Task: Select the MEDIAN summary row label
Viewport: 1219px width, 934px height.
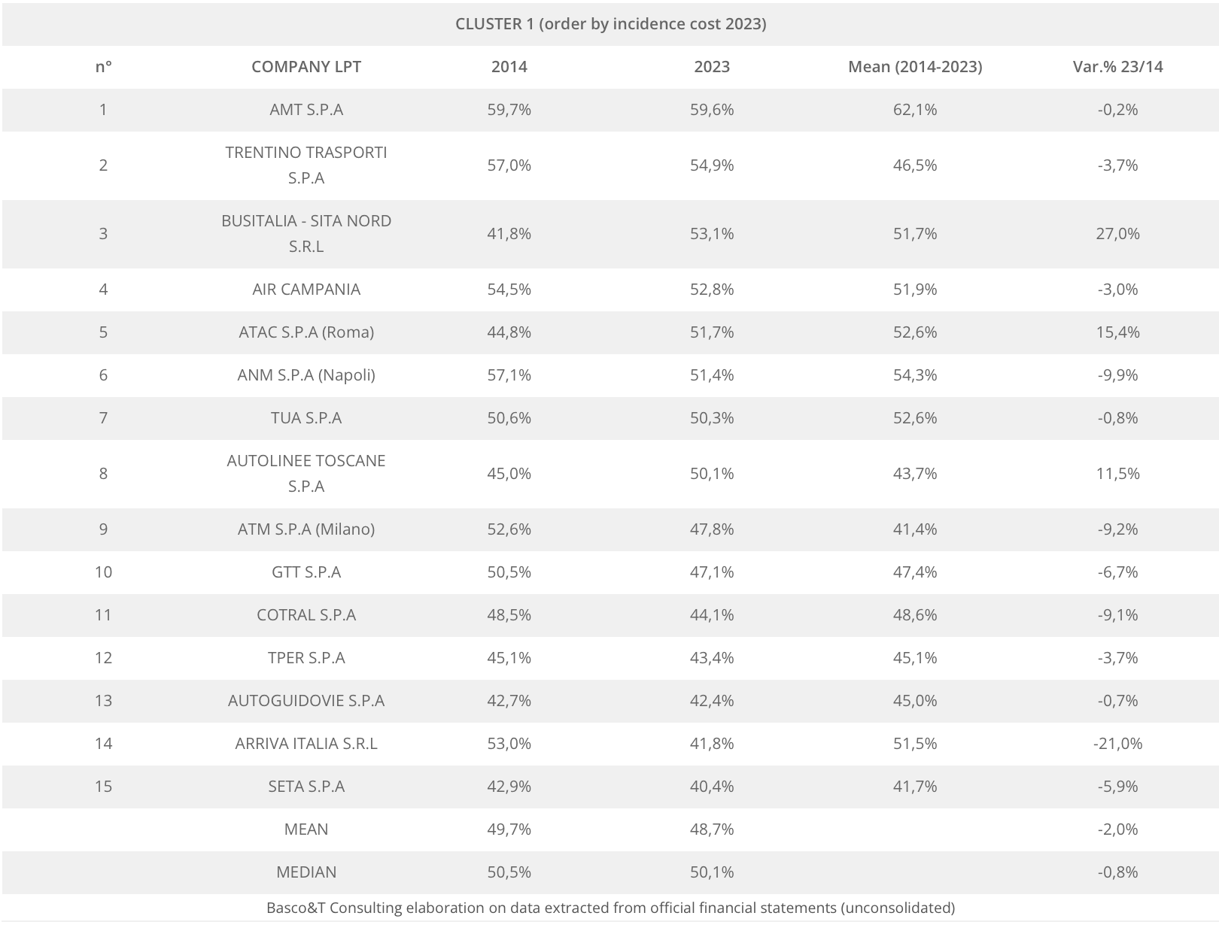Action: coord(306,872)
